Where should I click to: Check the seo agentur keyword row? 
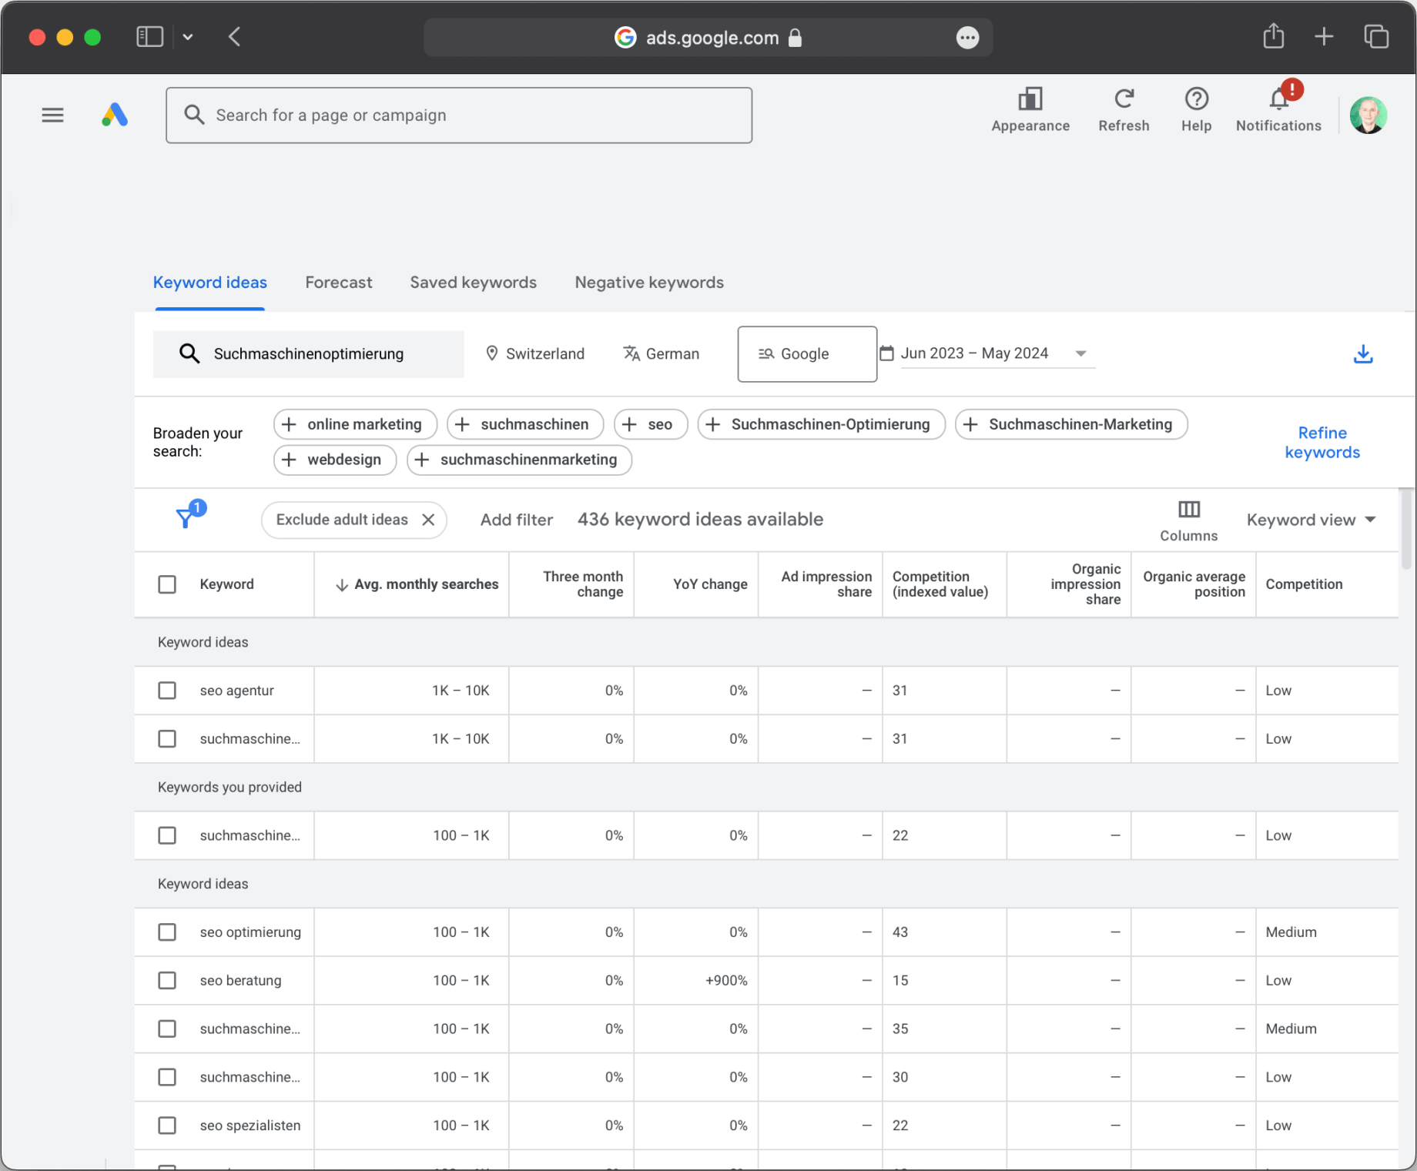[167, 690]
